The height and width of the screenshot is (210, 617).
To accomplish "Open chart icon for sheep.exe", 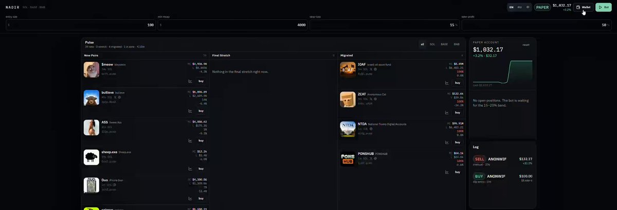I will (190, 168).
